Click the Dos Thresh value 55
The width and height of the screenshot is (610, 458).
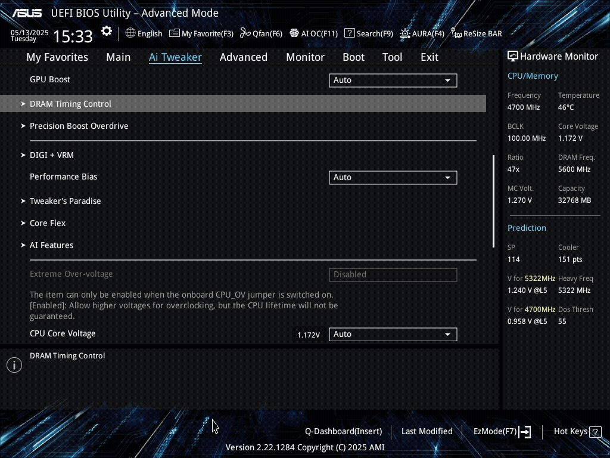pos(562,321)
